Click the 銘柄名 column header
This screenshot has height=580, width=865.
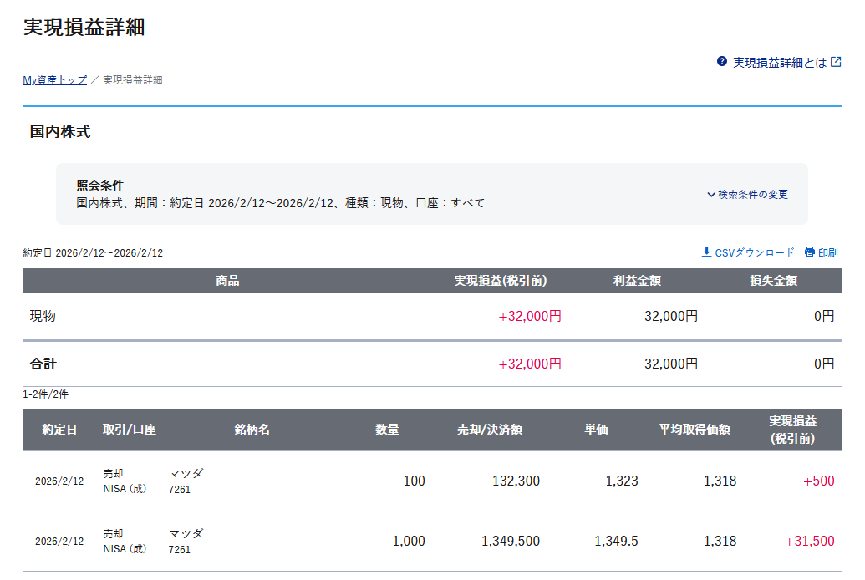tap(252, 430)
